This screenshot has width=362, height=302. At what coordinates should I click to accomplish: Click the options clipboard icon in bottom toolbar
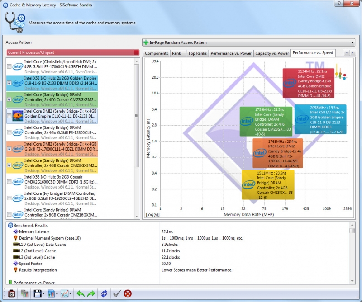pyautogui.click(x=12, y=293)
